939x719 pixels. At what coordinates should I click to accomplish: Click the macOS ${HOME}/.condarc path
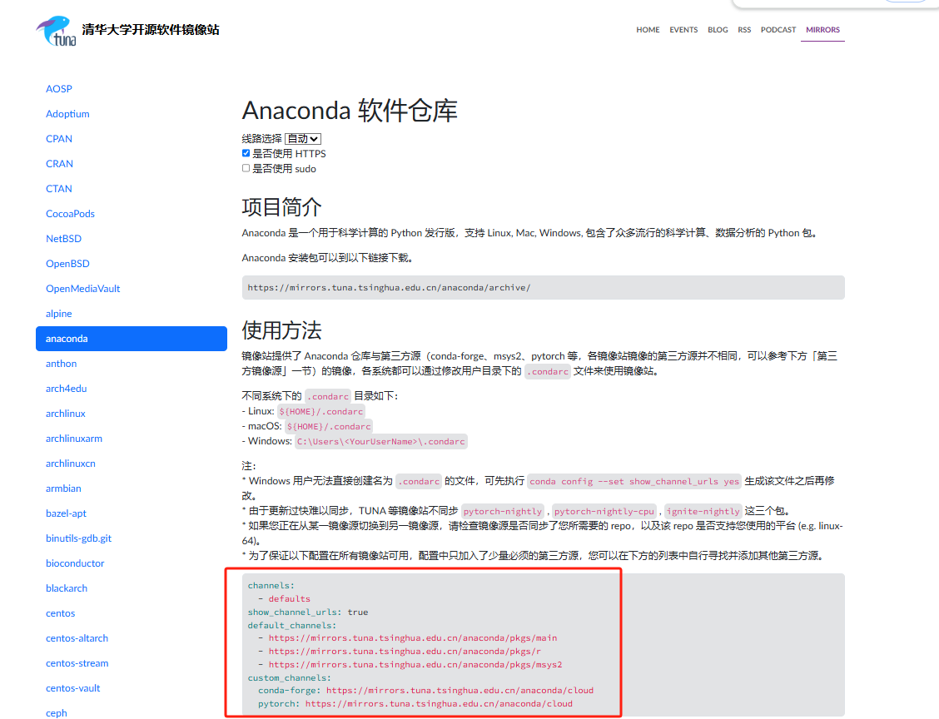tap(329, 427)
